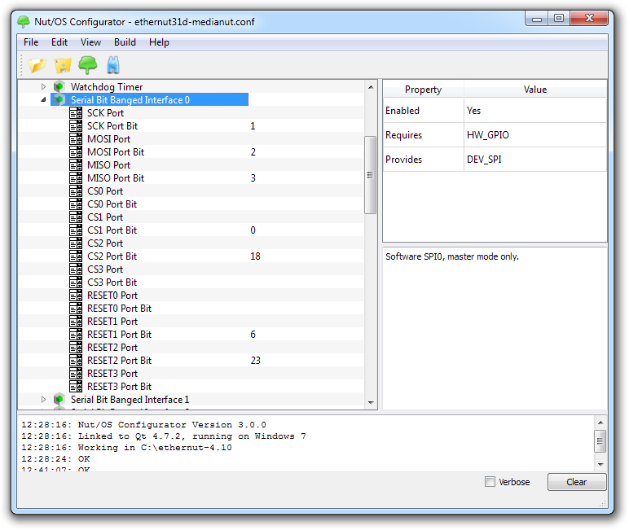
Task: Click the RESET2 Port Bit option icon
Action: pyautogui.click(x=76, y=361)
